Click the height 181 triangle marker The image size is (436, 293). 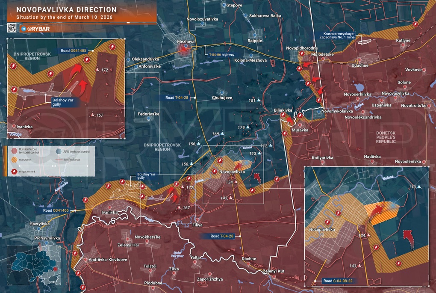[x=259, y=101]
